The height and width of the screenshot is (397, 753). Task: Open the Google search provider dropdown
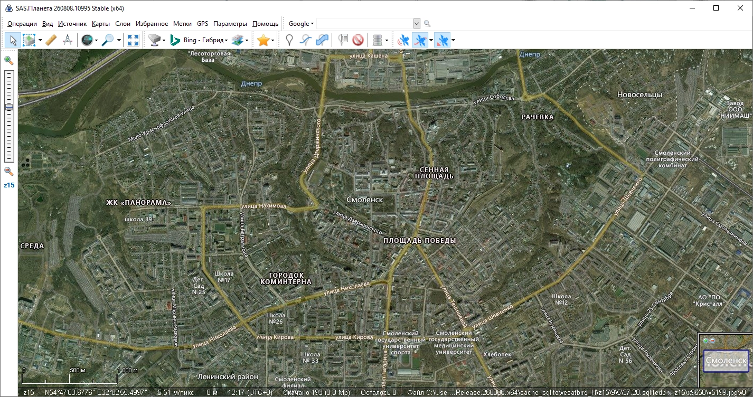pyautogui.click(x=301, y=24)
